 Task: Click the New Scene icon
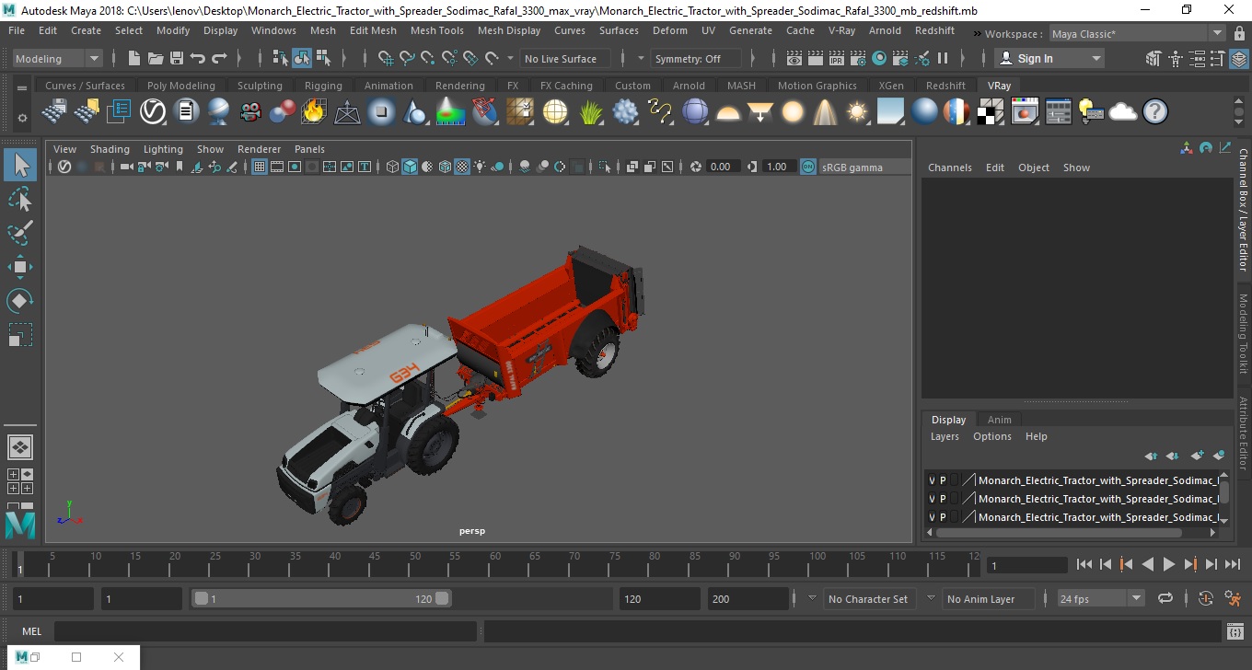tap(134, 58)
